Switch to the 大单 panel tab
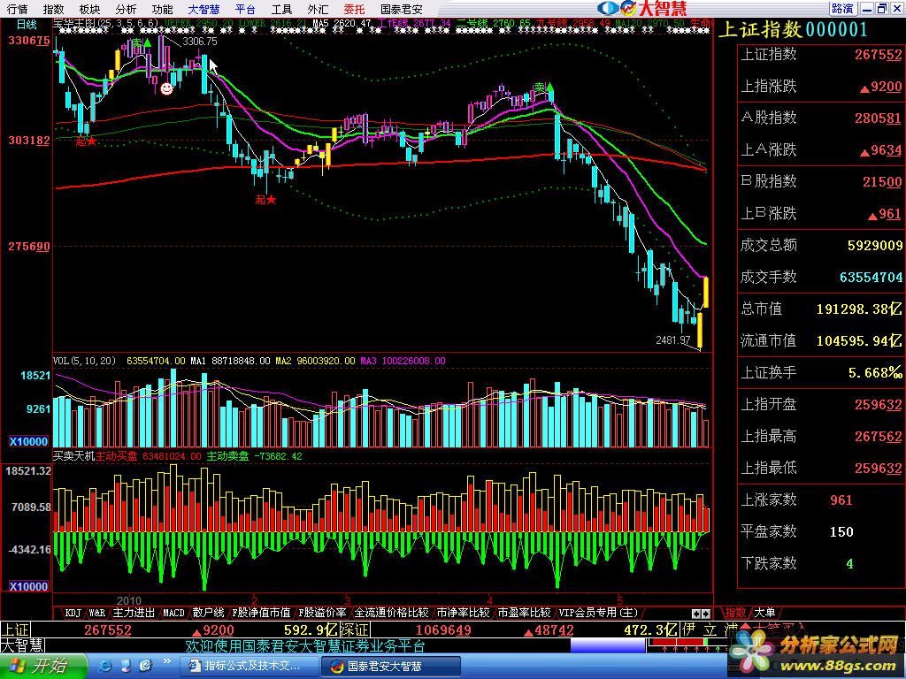Screen dimensions: 906x679 [765, 612]
